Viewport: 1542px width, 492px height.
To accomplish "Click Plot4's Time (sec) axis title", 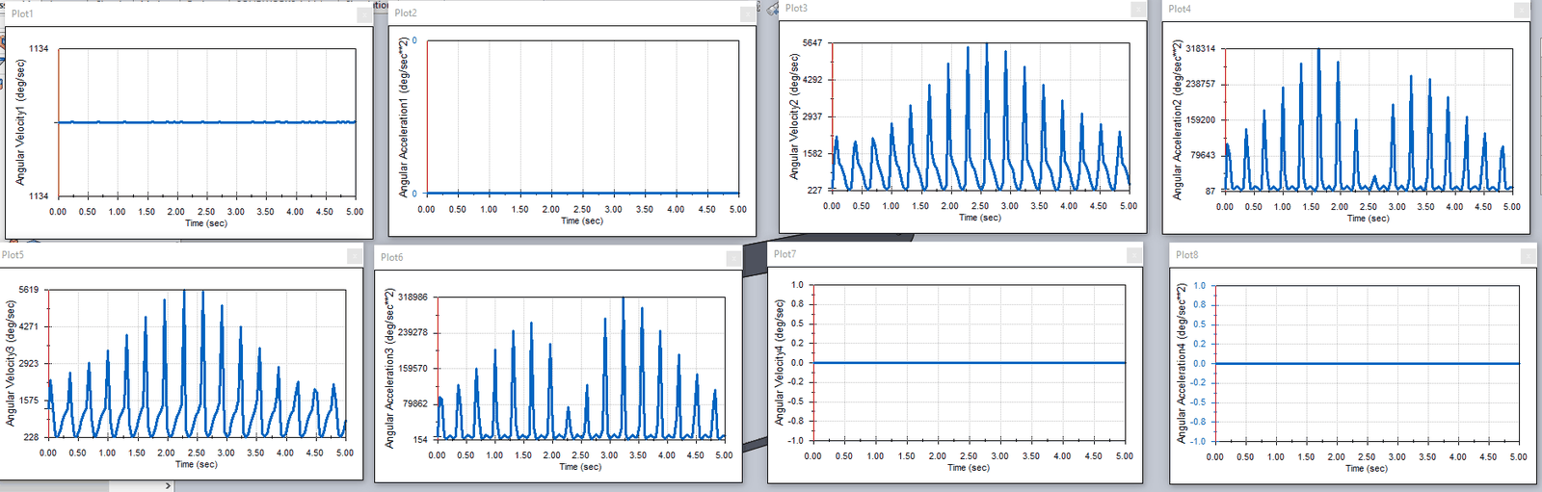I will point(1369,219).
